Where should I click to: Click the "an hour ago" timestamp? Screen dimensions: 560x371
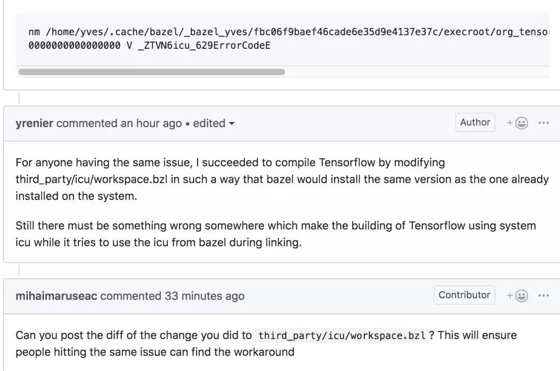coord(151,123)
